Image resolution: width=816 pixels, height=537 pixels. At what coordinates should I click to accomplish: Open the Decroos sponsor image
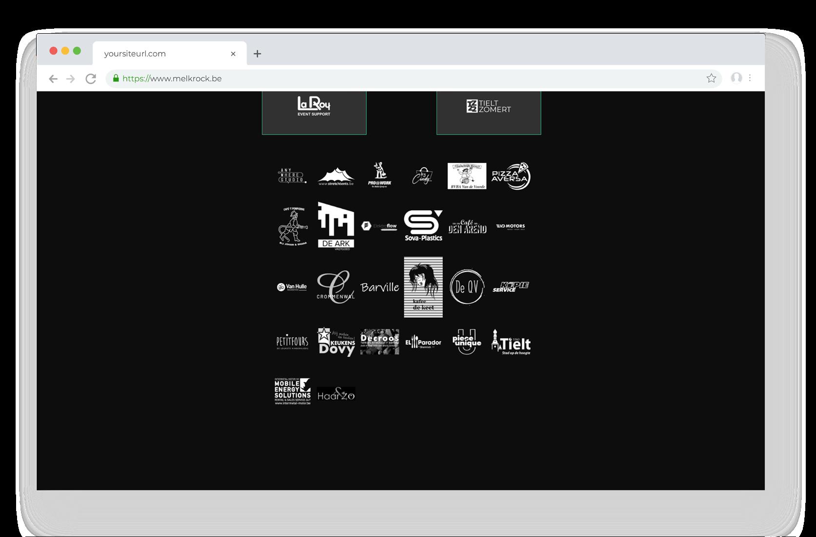coord(379,342)
